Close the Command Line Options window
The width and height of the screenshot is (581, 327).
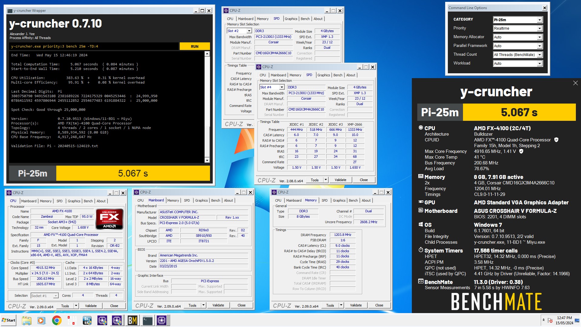click(545, 8)
